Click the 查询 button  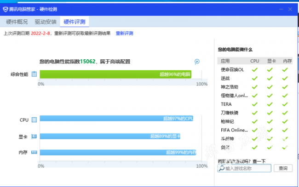coord(283,168)
